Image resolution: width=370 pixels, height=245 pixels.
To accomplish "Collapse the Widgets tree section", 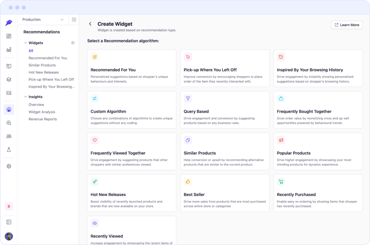I will [x=25, y=43].
